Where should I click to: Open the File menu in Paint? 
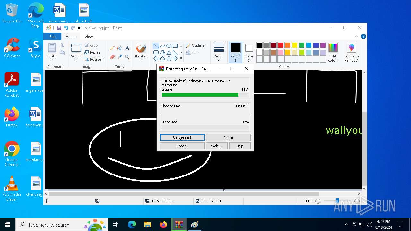(x=52, y=37)
